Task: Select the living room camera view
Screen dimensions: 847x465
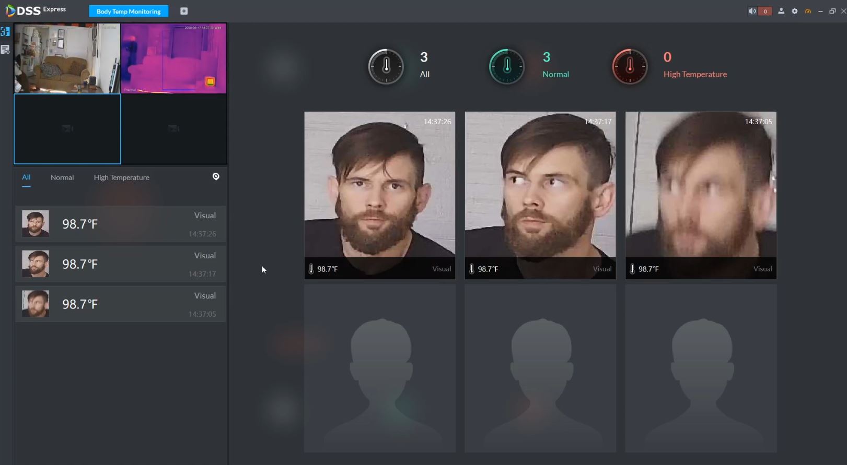Action: pyautogui.click(x=67, y=58)
